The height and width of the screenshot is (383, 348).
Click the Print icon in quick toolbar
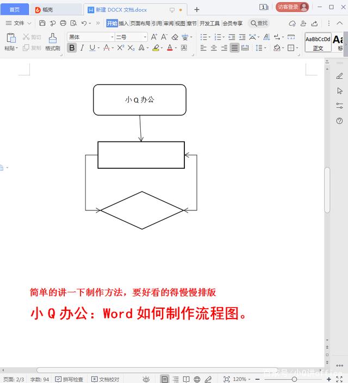pyautogui.click(x=63, y=23)
